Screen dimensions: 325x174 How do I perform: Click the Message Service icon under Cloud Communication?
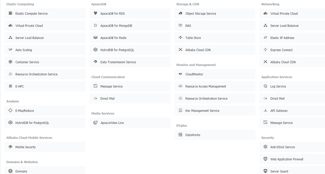tap(95, 86)
